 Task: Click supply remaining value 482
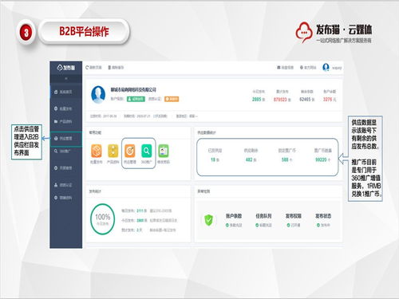point(249,159)
